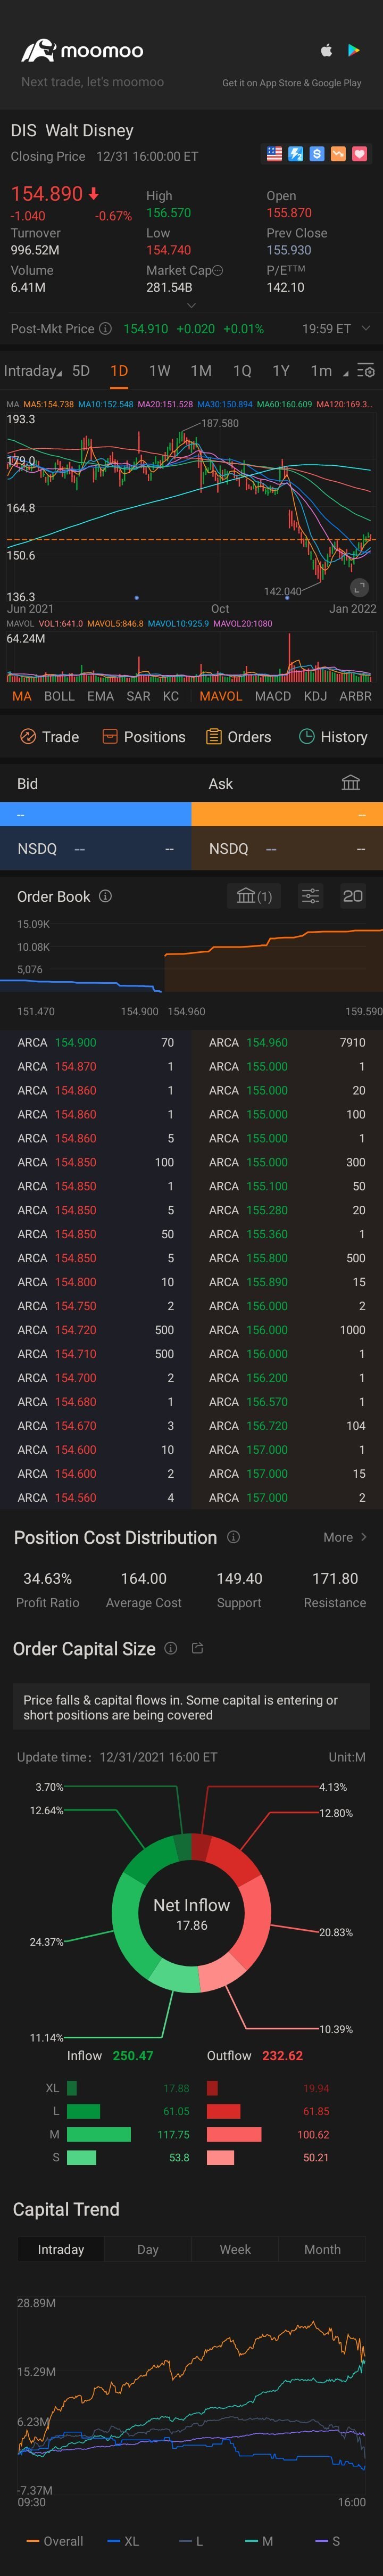This screenshot has width=383, height=2576.
Task: Open the Order Book filter settings icon
Action: [311, 896]
